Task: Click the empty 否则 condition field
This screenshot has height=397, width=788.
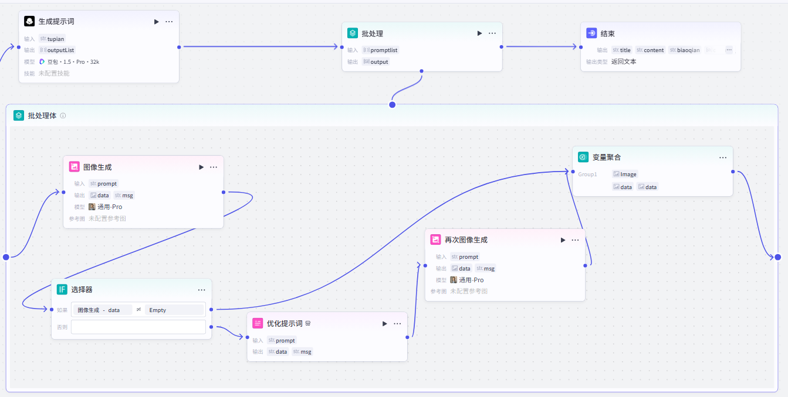Action: (138, 327)
